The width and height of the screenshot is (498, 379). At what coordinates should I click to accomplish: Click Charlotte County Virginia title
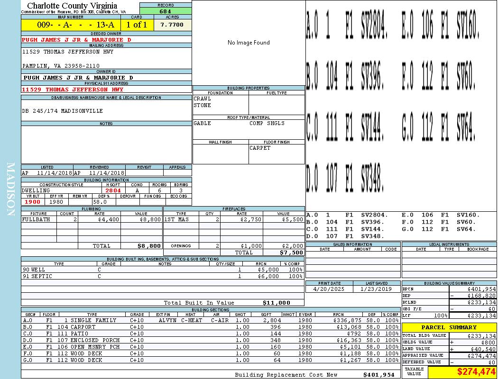(x=72, y=6)
